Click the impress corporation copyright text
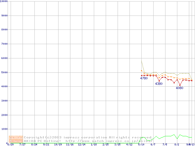This screenshot has height=146, width=195. (88, 137)
